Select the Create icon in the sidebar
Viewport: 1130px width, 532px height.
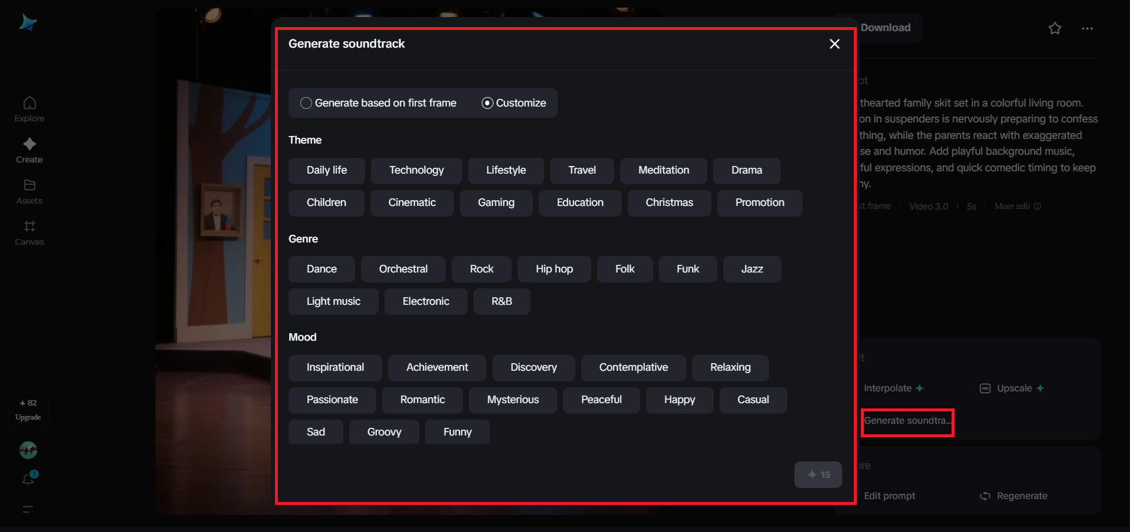pyautogui.click(x=29, y=149)
